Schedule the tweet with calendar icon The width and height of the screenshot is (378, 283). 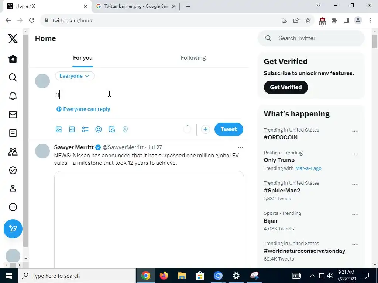tap(111, 129)
